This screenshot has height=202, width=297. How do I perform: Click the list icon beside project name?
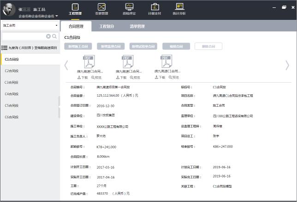click(4, 48)
